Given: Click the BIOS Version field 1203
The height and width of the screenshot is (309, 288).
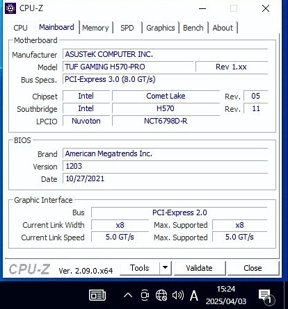Looking at the screenshot, I should [165, 166].
